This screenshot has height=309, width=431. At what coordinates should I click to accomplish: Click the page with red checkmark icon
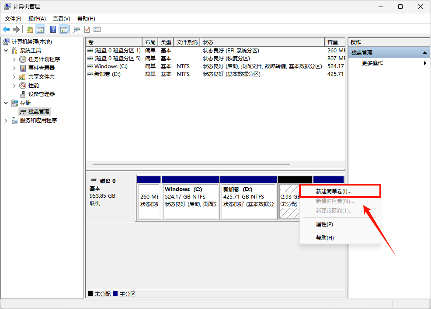point(87,29)
